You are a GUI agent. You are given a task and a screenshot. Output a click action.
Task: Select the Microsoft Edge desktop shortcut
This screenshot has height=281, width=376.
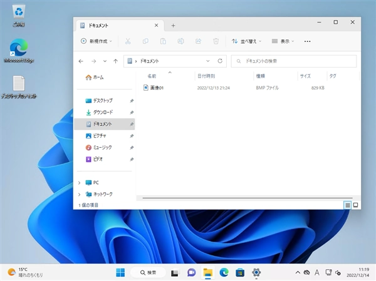(19, 51)
